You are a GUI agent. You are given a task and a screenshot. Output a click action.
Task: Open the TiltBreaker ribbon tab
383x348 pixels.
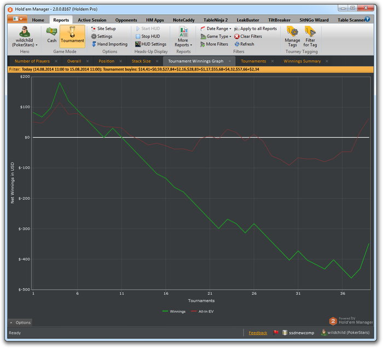[x=279, y=20]
